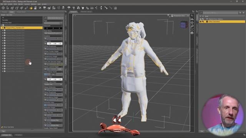Screen dimensions: 246x138
Task: Click the Spot Render tool icon
Action: point(45,8)
